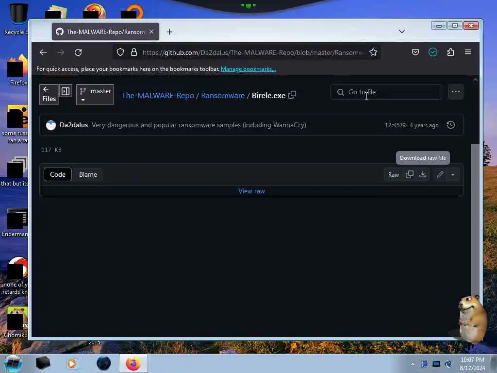497x373 pixels.
Task: Click the download raw file icon
Action: pyautogui.click(x=423, y=174)
